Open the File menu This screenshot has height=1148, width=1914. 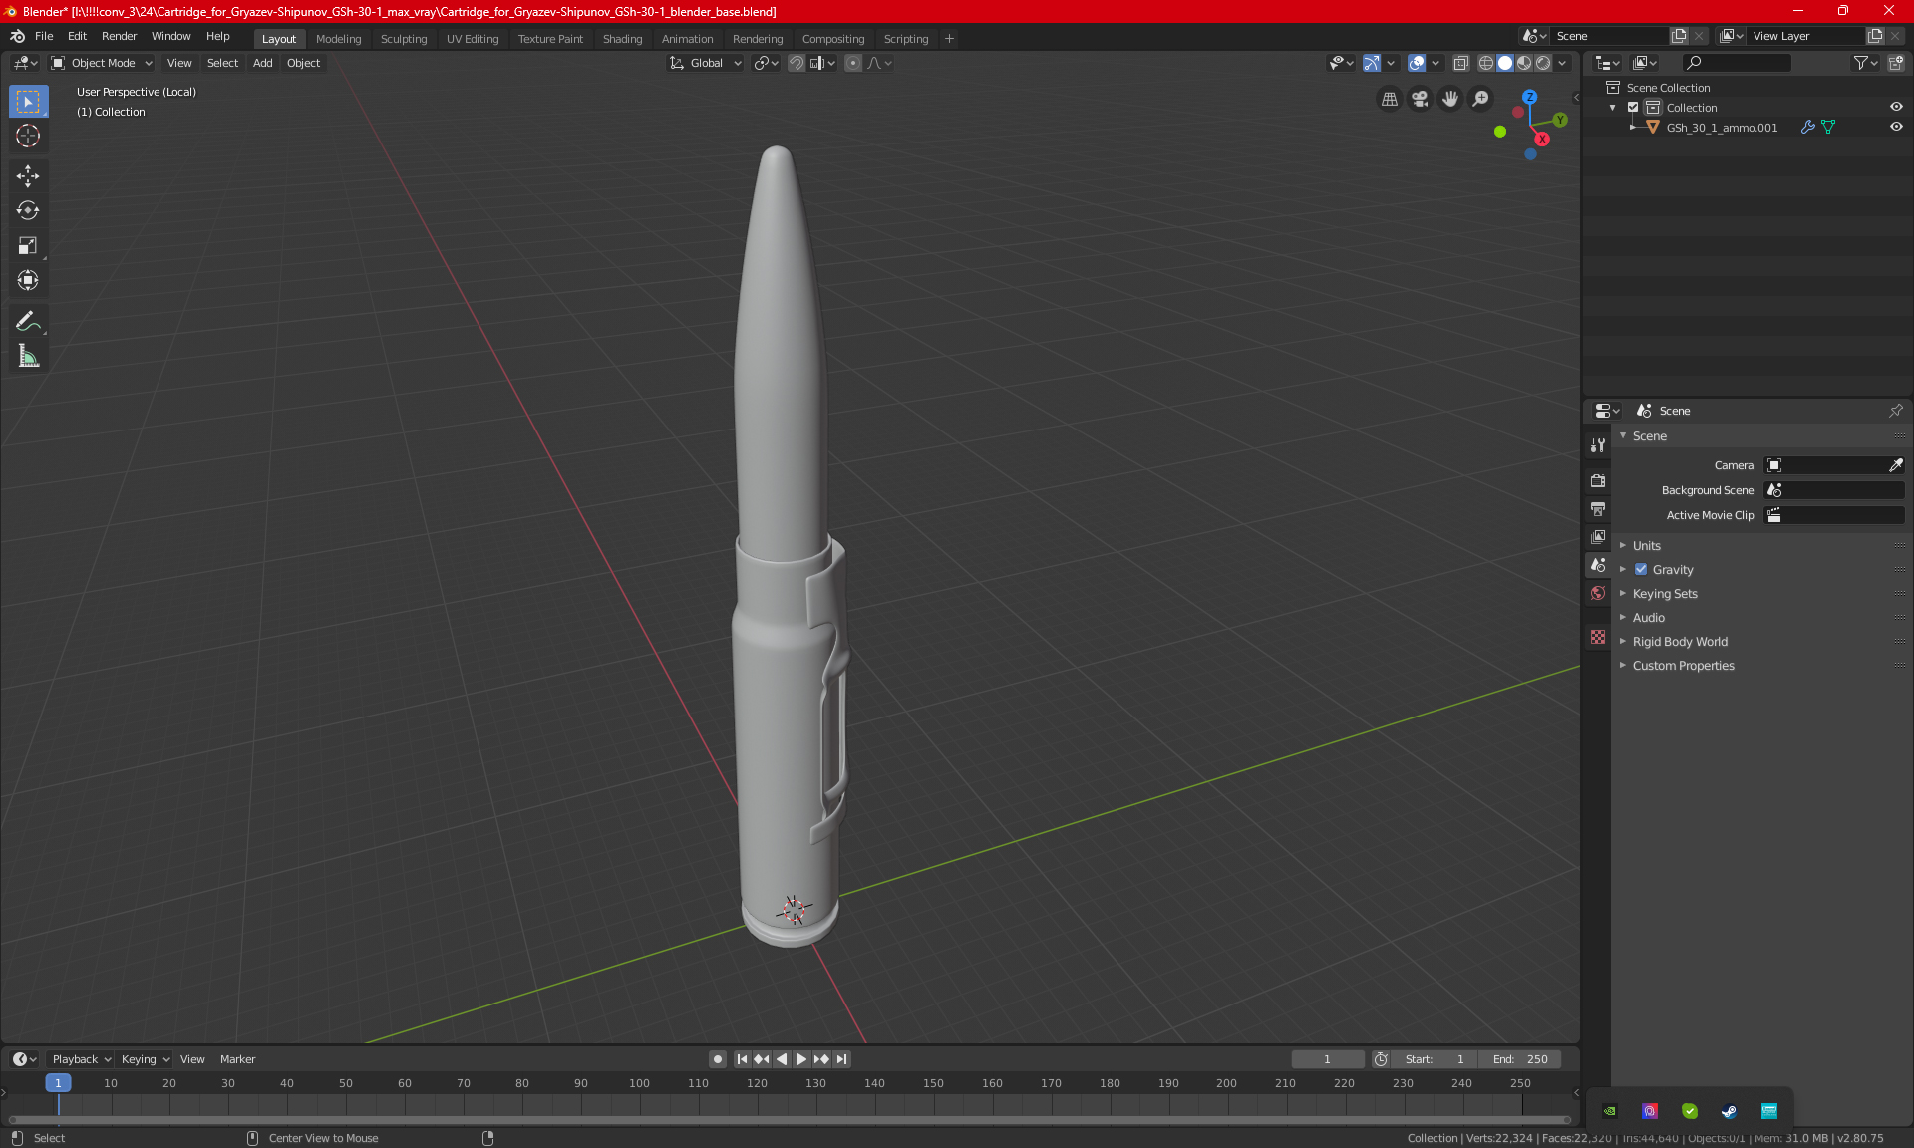pos(44,36)
